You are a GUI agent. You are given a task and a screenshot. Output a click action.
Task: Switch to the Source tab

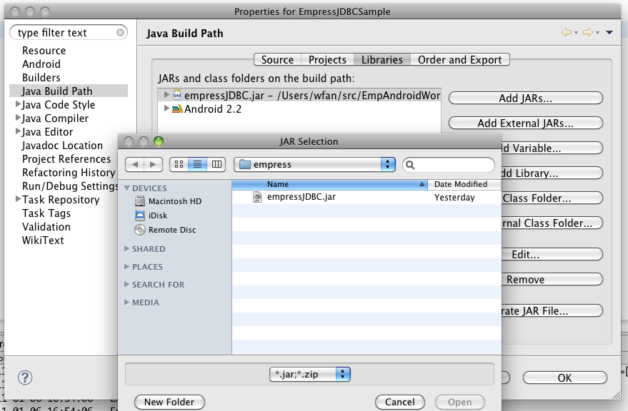pos(277,60)
